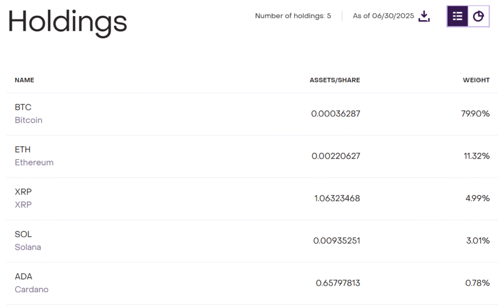
Task: Sort holdings by NAME column
Action: [x=25, y=80]
